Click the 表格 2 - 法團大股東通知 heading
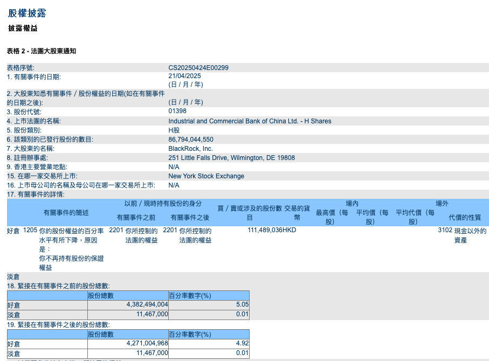This screenshot has height=361, width=489. (x=42, y=51)
